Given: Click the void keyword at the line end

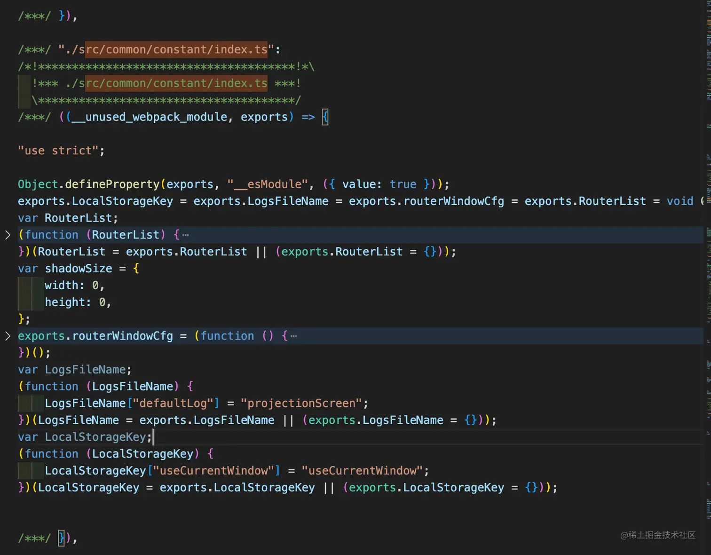Looking at the screenshot, I should point(680,201).
